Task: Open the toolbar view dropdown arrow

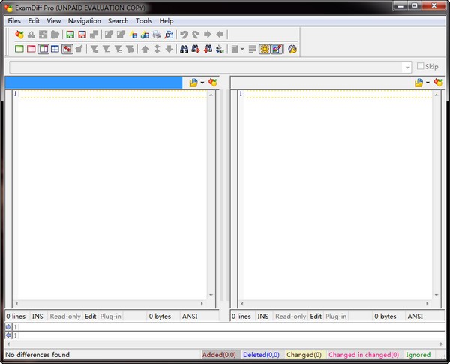Action: tap(242, 49)
